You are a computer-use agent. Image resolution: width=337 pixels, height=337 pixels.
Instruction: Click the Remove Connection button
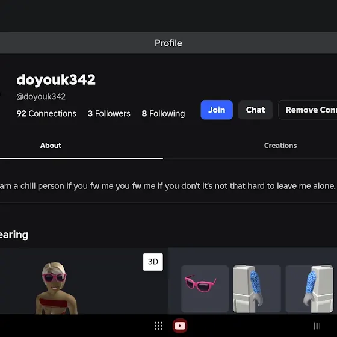[x=308, y=110]
